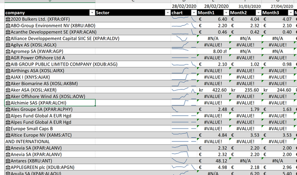
Task: Click the stock icon beside Alchimie SAS
Action: click(x=8, y=103)
